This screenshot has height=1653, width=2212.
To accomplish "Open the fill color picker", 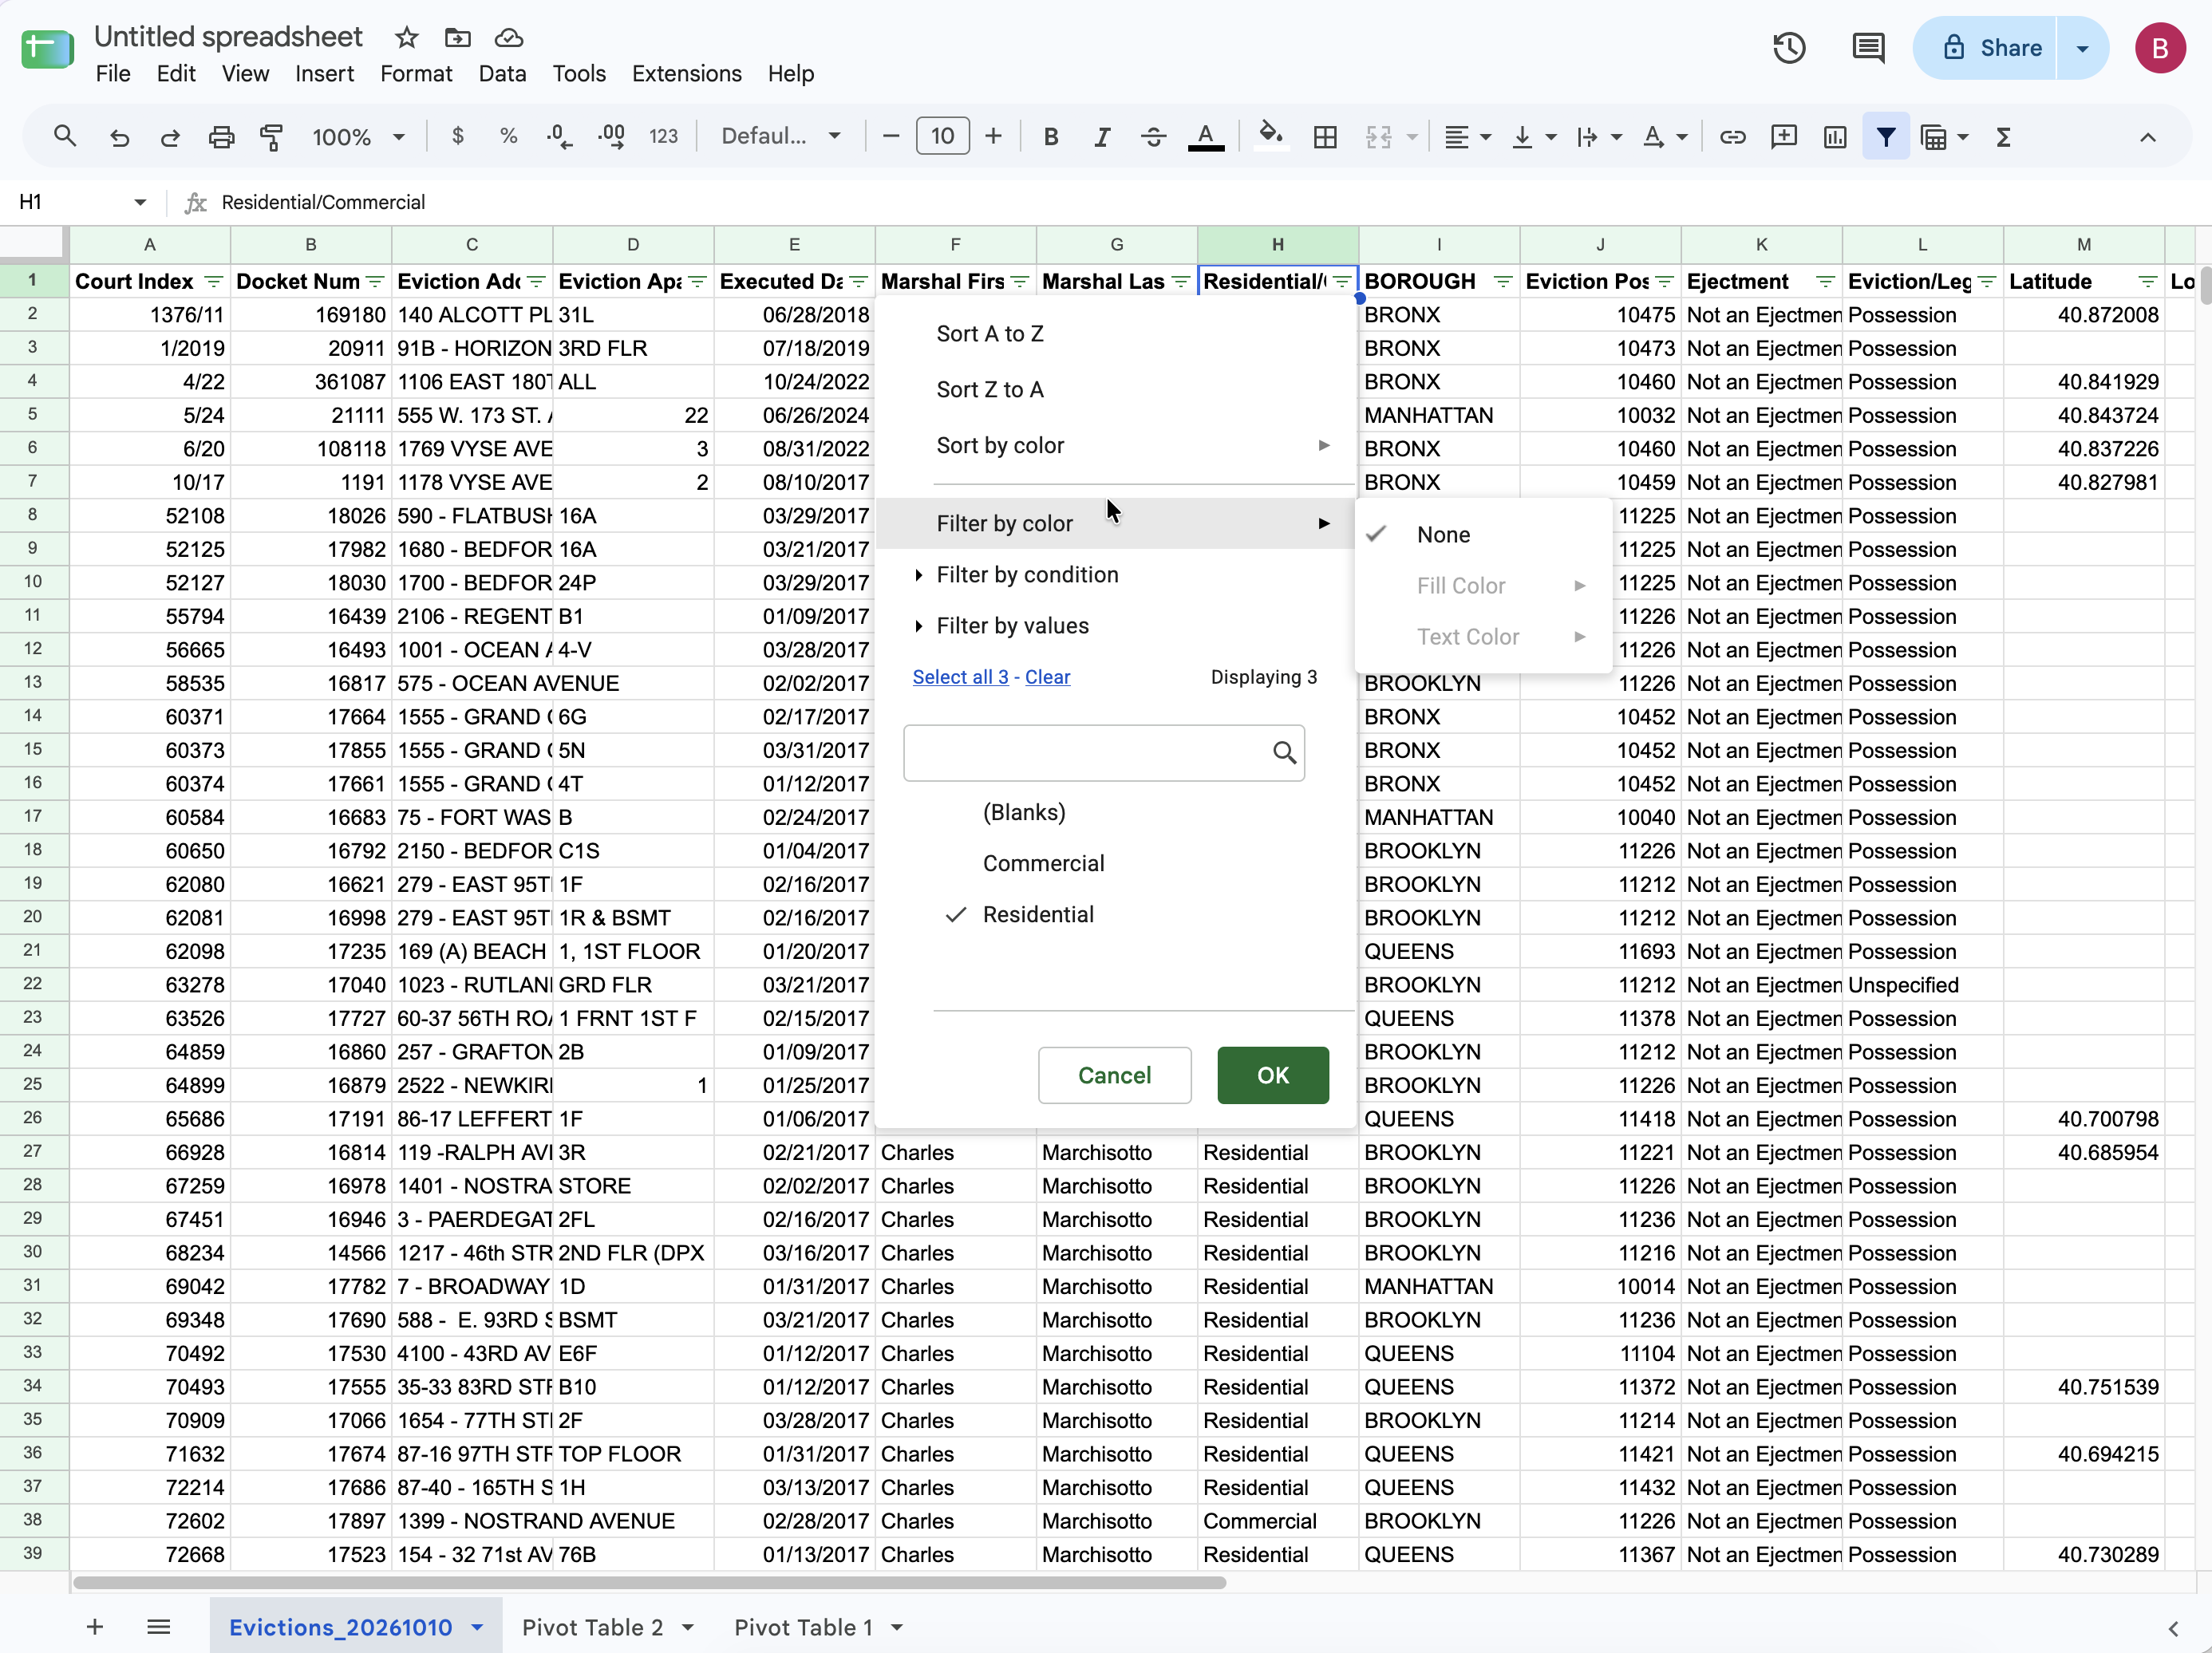I will coord(1270,135).
